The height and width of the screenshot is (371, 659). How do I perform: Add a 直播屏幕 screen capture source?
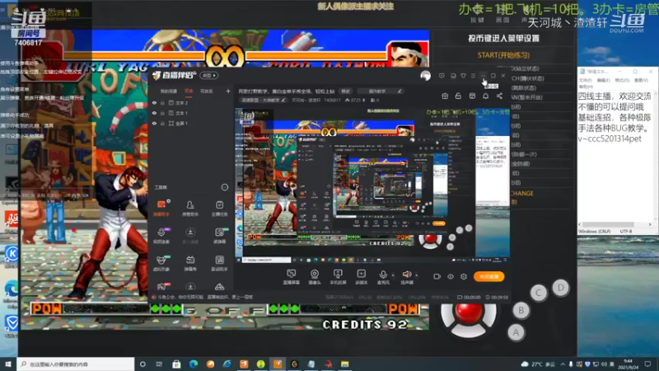[291, 277]
